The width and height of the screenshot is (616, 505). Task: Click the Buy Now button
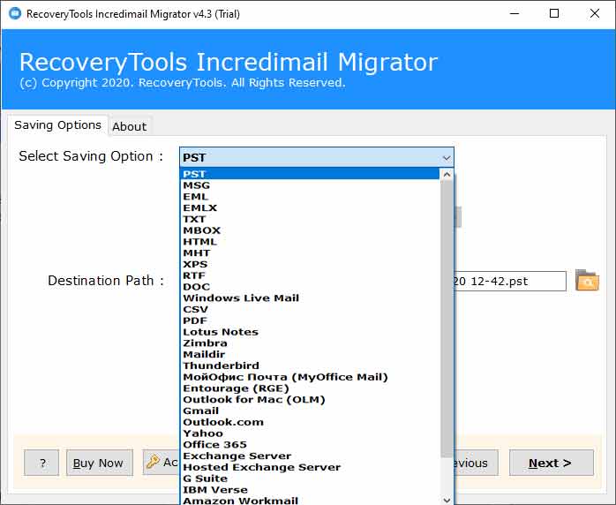[99, 463]
